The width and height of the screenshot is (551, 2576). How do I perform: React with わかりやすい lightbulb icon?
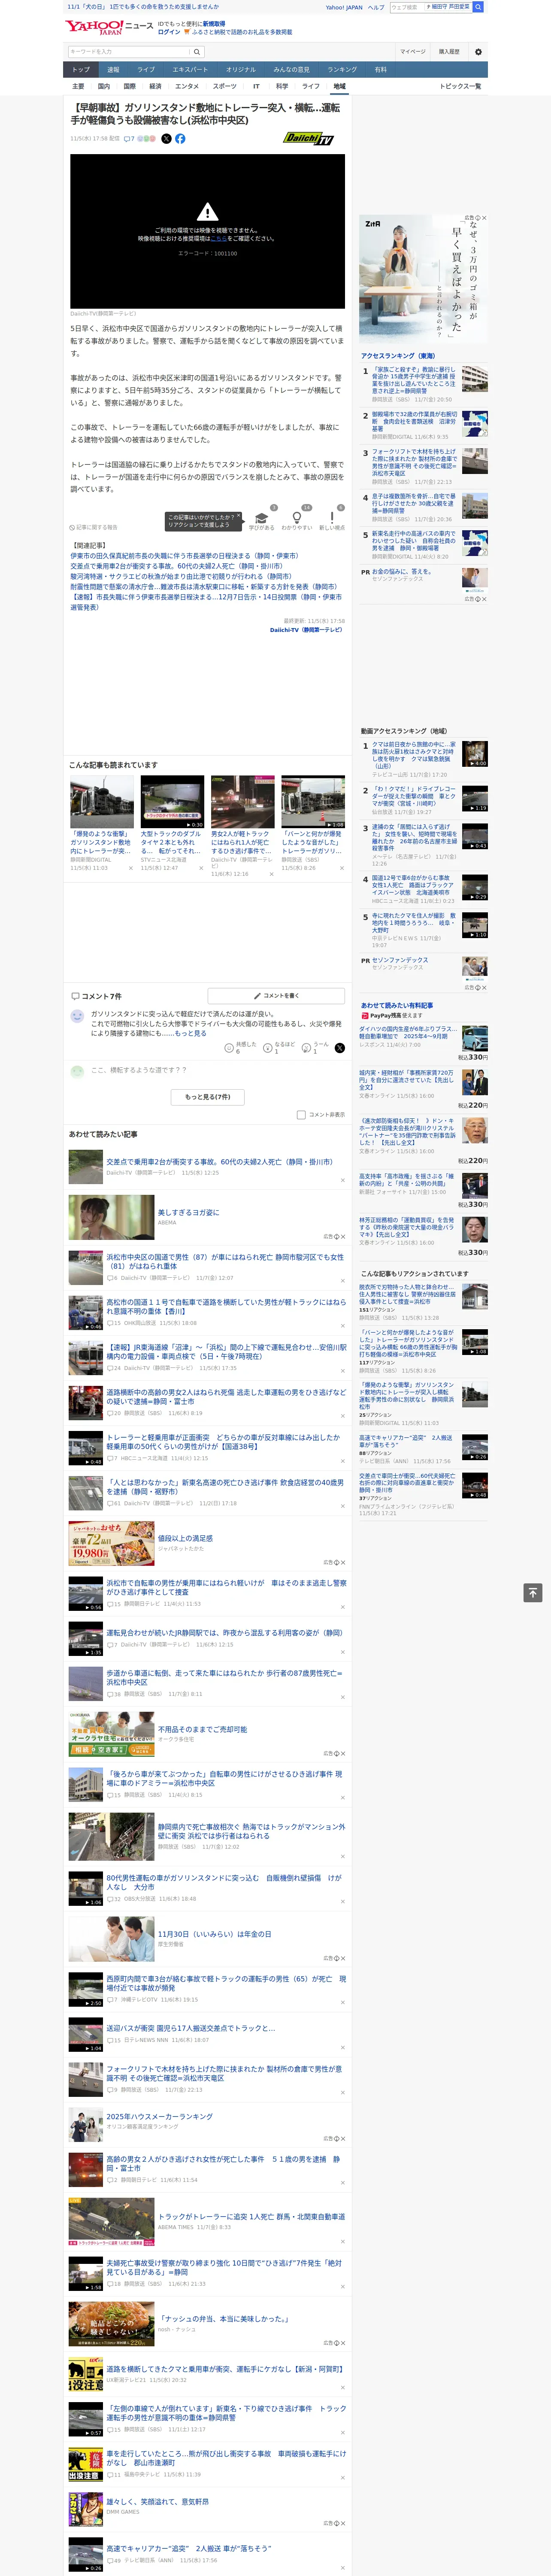[296, 519]
